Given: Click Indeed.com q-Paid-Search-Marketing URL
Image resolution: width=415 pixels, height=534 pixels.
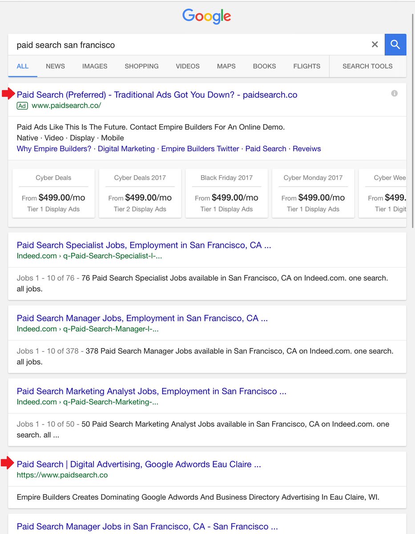Looking at the screenshot, I should pos(88,402).
